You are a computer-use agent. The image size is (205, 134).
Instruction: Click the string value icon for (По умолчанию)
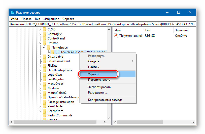pyautogui.click(x=116, y=36)
